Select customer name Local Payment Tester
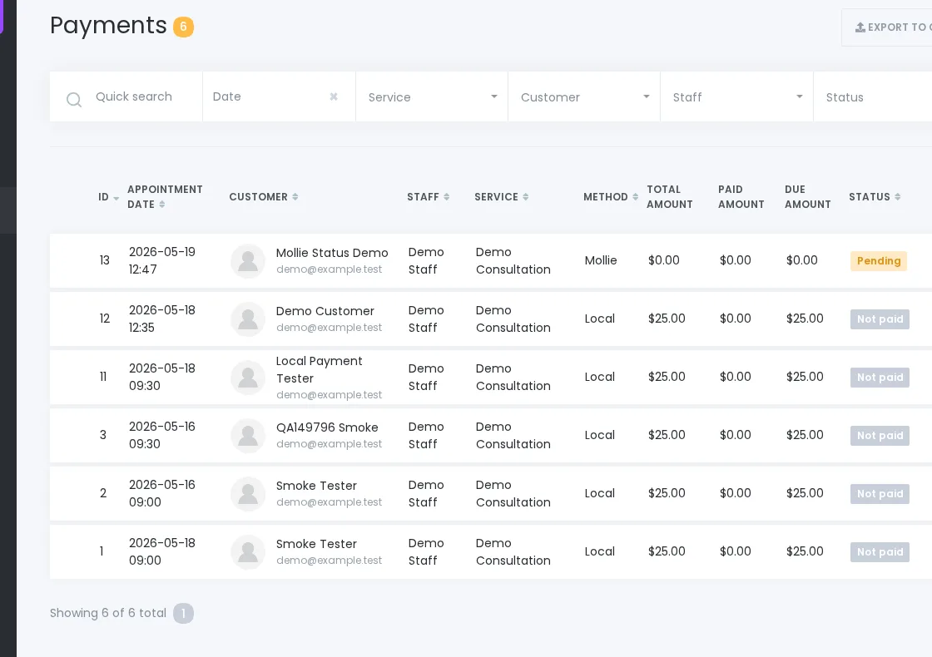Image resolution: width=932 pixels, height=657 pixels. (320, 369)
